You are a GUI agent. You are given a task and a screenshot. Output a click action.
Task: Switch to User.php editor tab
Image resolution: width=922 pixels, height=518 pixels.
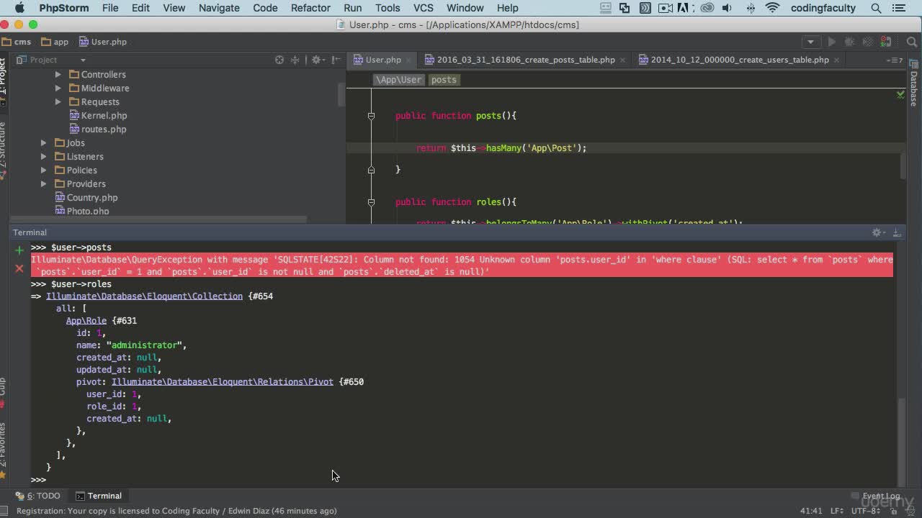[x=382, y=60]
